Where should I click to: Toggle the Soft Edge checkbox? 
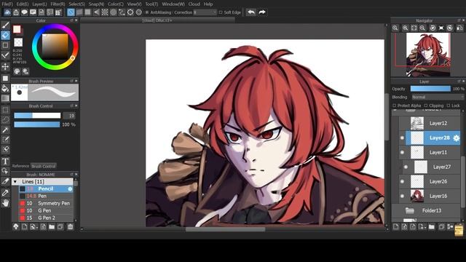(x=221, y=12)
